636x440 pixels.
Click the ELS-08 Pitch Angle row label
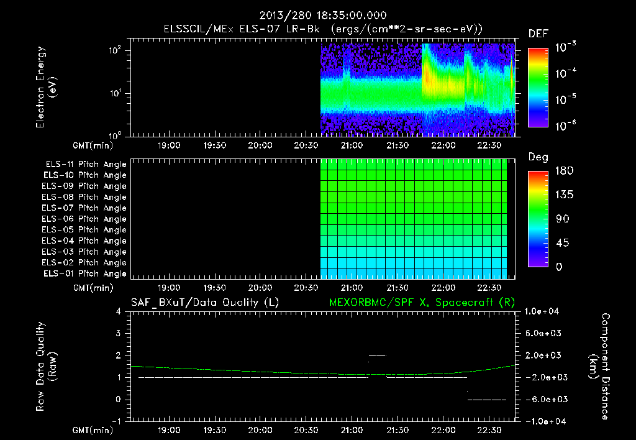click(84, 197)
